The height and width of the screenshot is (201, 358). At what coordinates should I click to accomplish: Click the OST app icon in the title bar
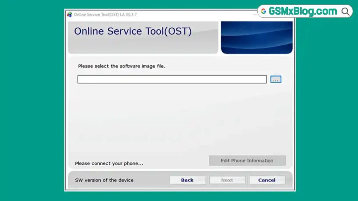tap(70, 15)
